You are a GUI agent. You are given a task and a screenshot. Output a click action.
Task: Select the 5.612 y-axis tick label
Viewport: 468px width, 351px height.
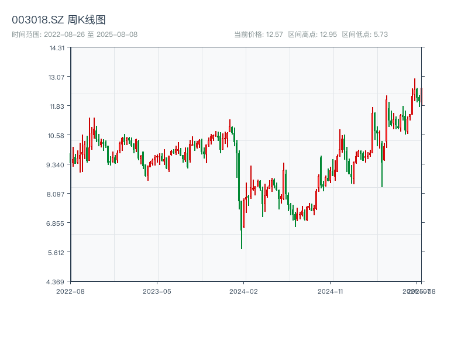tap(57, 253)
